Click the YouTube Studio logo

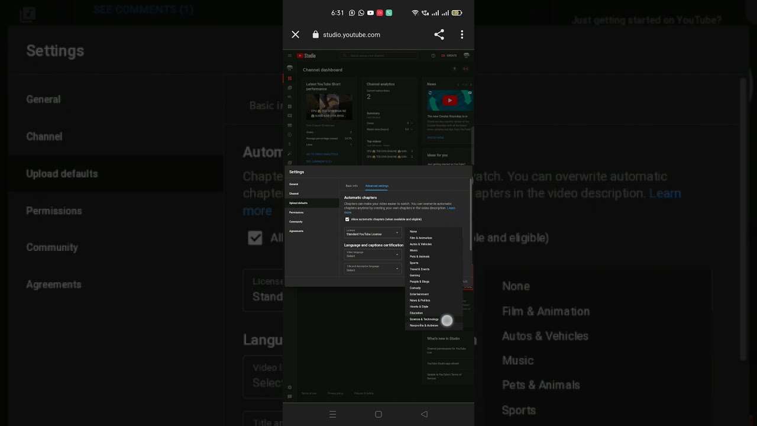point(306,56)
